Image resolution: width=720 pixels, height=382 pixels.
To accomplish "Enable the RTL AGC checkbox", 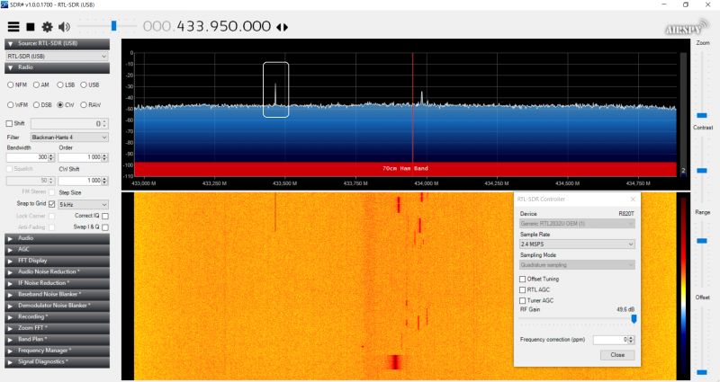I will [x=522, y=289].
